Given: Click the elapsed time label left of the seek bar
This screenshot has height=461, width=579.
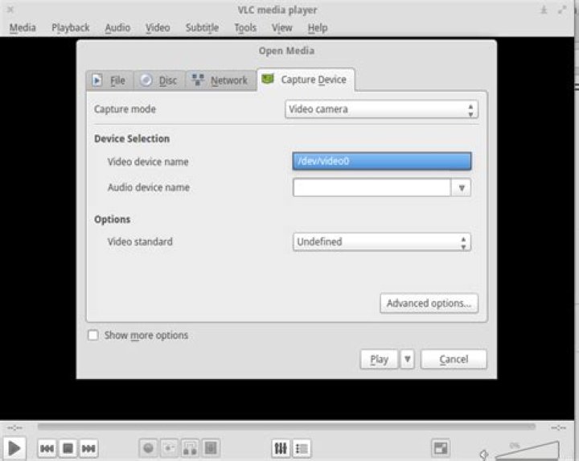Looking at the screenshot, I should point(15,427).
